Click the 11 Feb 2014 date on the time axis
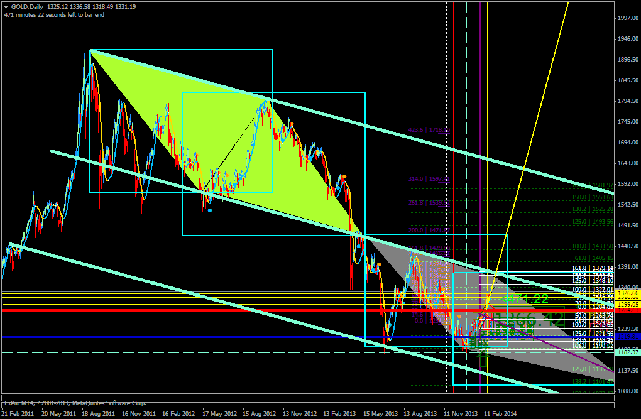The image size is (641, 419). (x=501, y=414)
